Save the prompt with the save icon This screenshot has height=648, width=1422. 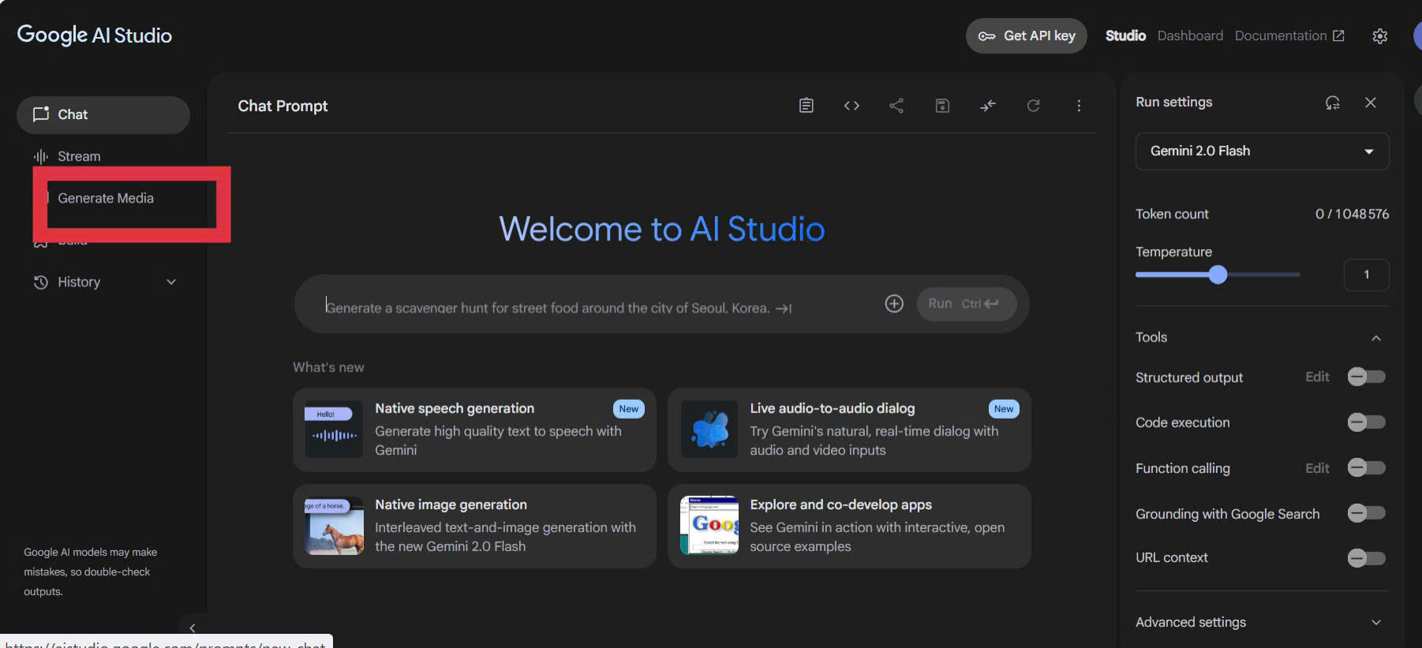coord(942,106)
